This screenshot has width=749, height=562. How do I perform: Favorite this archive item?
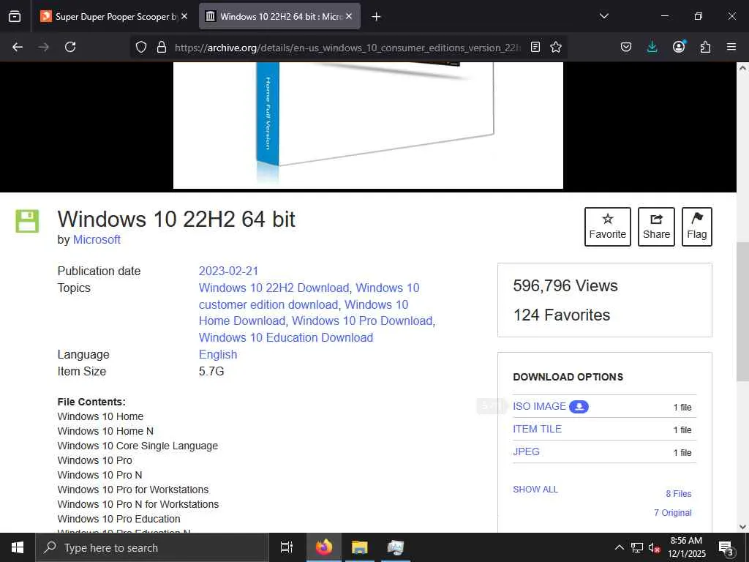coord(608,227)
